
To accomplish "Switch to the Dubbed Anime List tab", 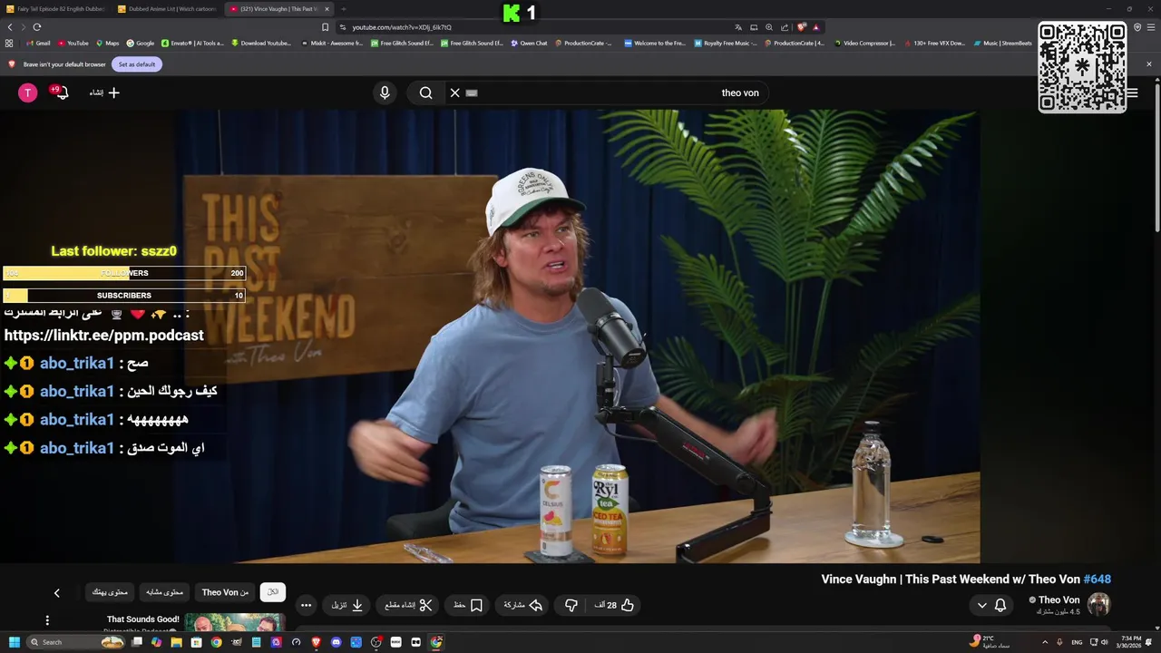I will (x=167, y=9).
